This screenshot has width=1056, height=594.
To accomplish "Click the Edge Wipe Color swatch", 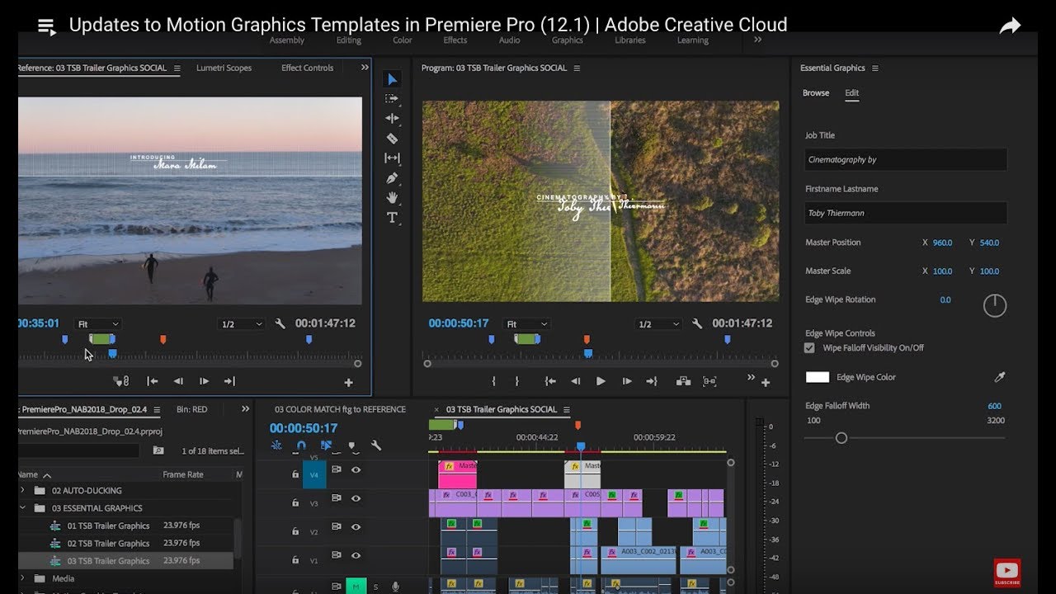I will 817,377.
